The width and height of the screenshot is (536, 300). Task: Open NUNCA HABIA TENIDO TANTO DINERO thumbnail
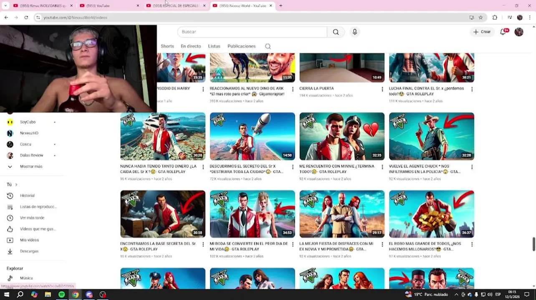[x=163, y=136]
